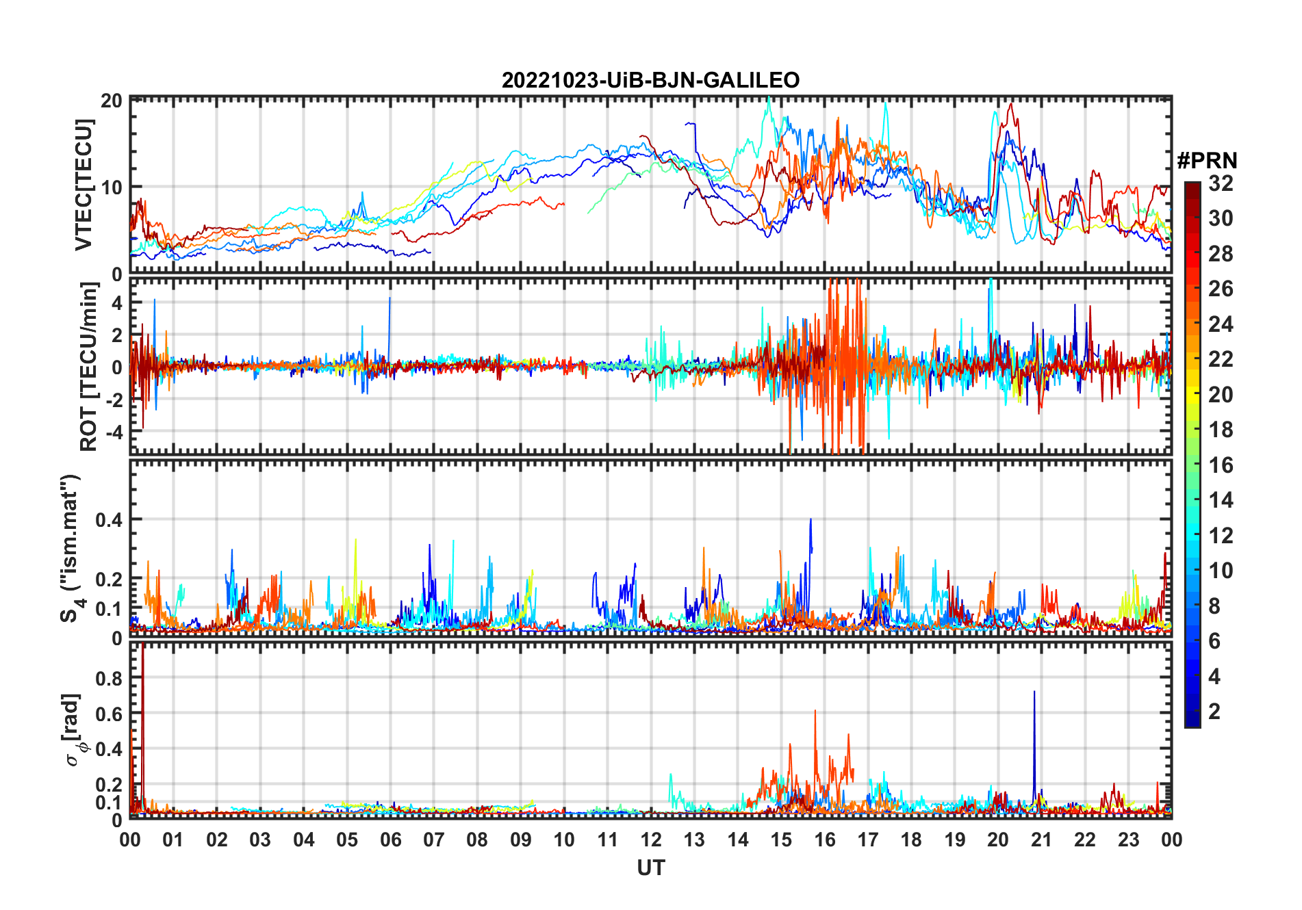
Task: Click the 16 tick on PRN colorbar
Action: click(x=1221, y=465)
